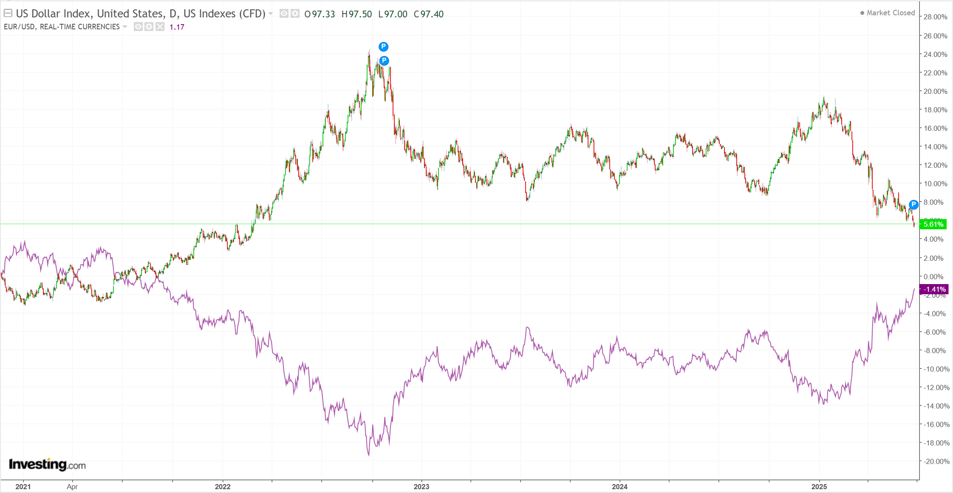Image resolution: width=953 pixels, height=493 pixels.
Task: Click the green 5.61% price label
Action: tap(933, 224)
